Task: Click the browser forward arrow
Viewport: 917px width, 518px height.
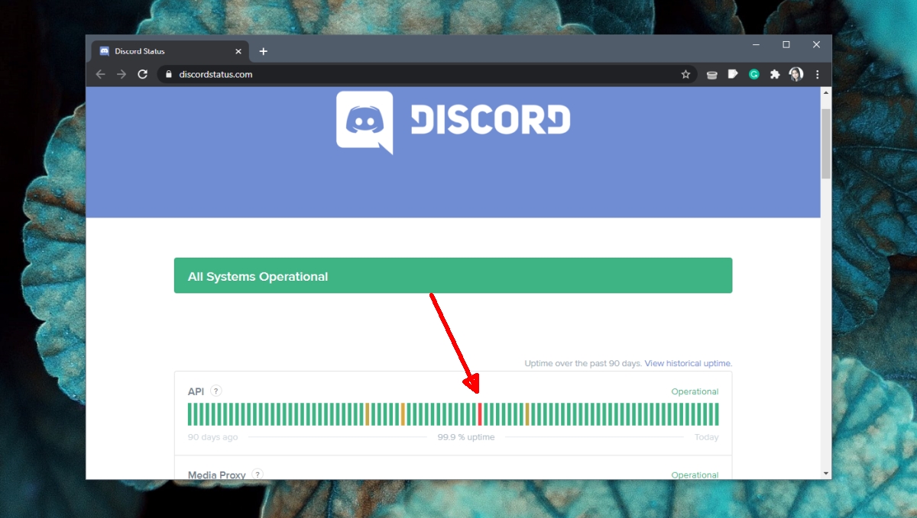Action: pos(122,74)
